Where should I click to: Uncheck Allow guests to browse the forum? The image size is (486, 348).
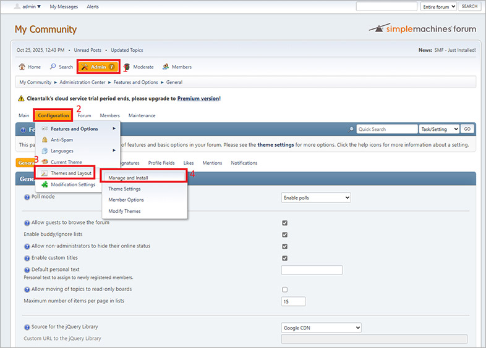coord(284,223)
